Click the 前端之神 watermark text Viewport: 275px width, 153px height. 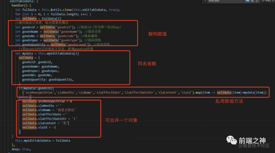pos(252,141)
